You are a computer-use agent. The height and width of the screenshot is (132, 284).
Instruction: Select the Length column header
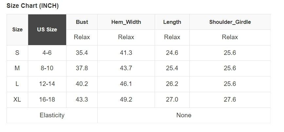click(172, 22)
